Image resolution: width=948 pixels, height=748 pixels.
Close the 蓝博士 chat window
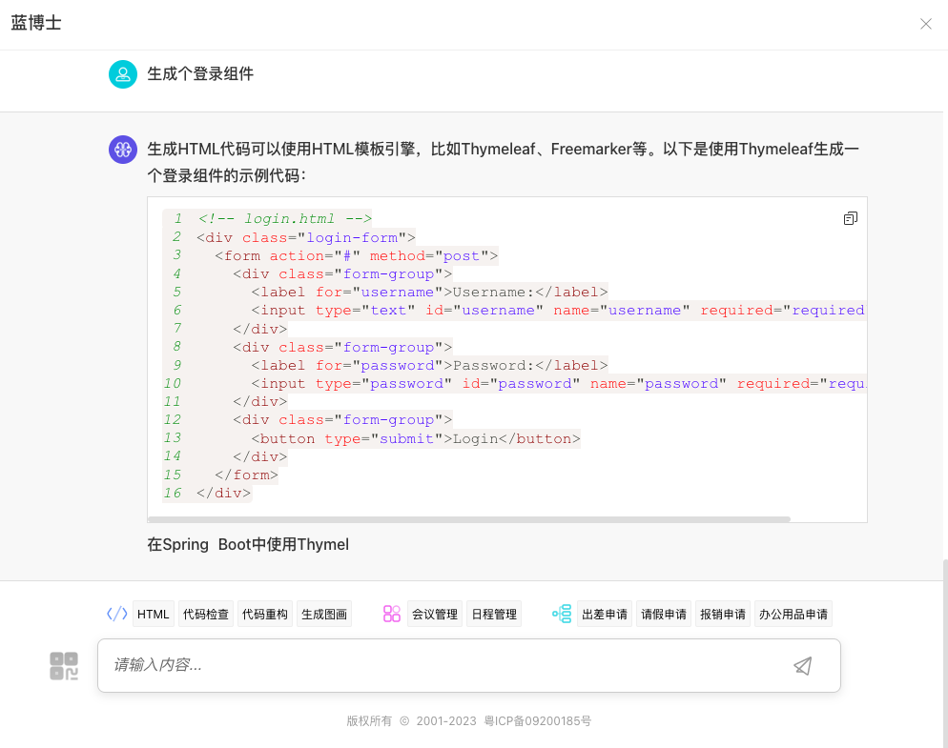925,24
